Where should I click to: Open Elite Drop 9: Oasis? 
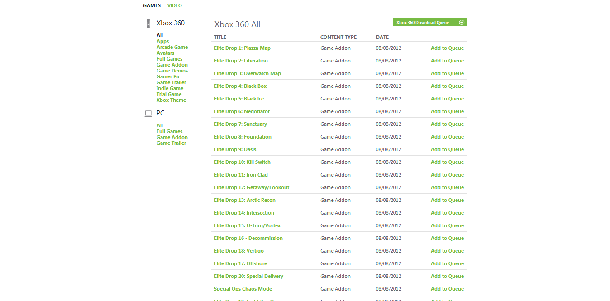coord(235,149)
